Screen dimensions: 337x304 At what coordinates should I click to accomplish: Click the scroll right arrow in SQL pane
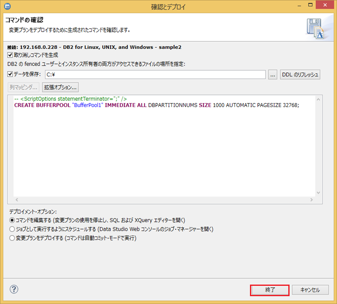pos(311,199)
